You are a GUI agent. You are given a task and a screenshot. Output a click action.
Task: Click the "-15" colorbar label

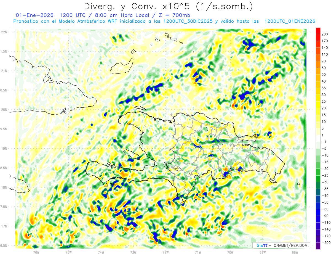[325, 162]
